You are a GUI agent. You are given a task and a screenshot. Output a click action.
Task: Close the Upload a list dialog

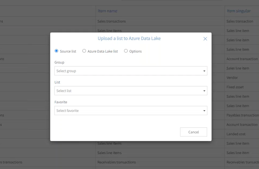pos(205,39)
